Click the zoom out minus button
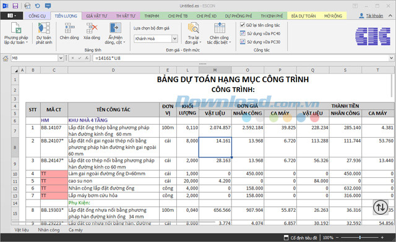The height and width of the screenshot is (242, 396). point(337,238)
